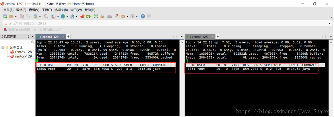This screenshot has width=334, height=117.
Task: Click the Find magnifier icon in the toolbar
Action: tap(46, 16)
